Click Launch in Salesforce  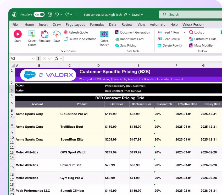tap(80, 39)
